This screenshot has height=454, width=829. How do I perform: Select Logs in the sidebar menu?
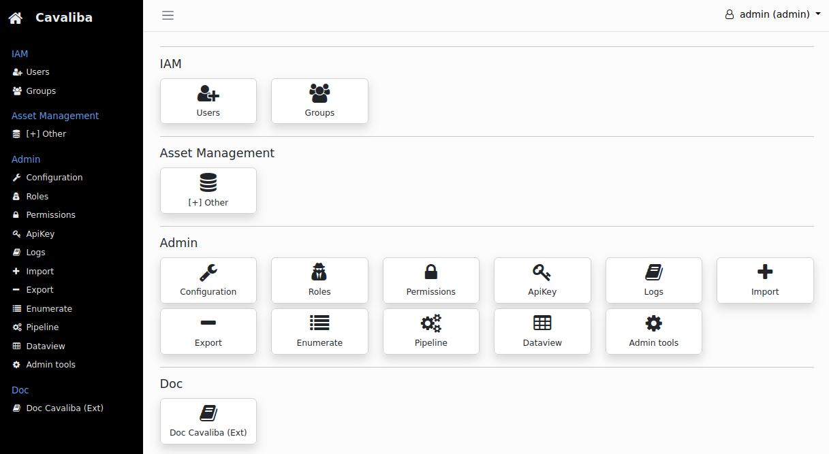click(x=35, y=253)
